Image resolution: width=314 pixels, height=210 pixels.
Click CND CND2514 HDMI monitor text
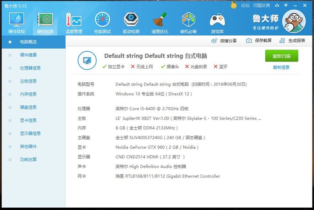click(150, 157)
